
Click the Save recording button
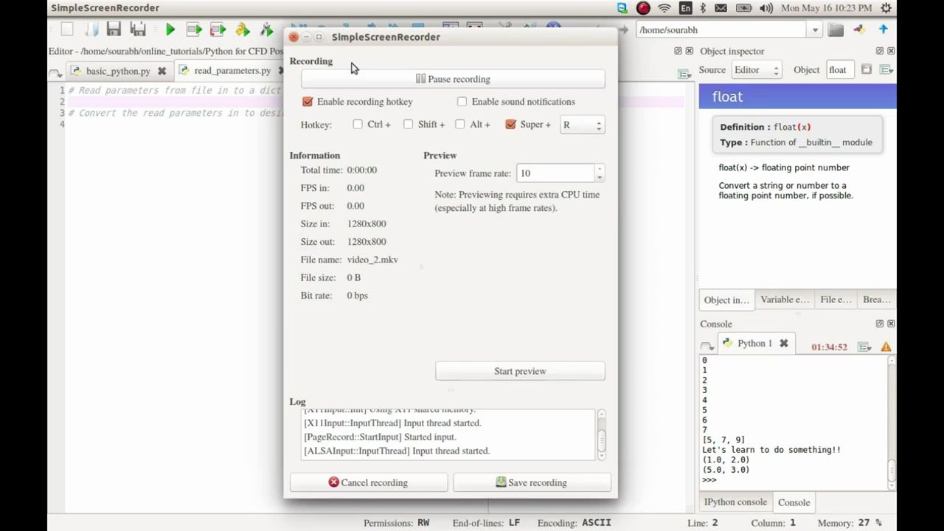(532, 482)
